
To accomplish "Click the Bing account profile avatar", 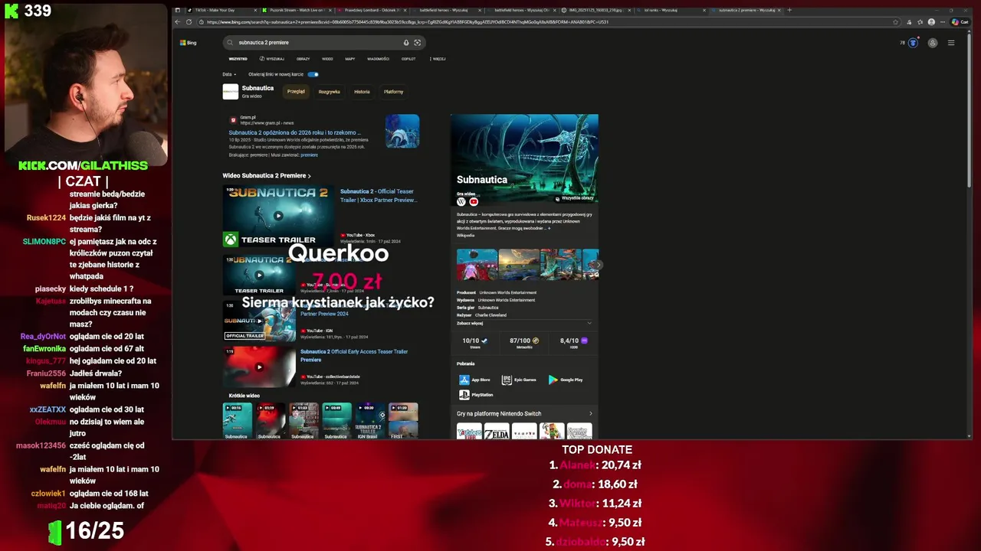I will [933, 43].
